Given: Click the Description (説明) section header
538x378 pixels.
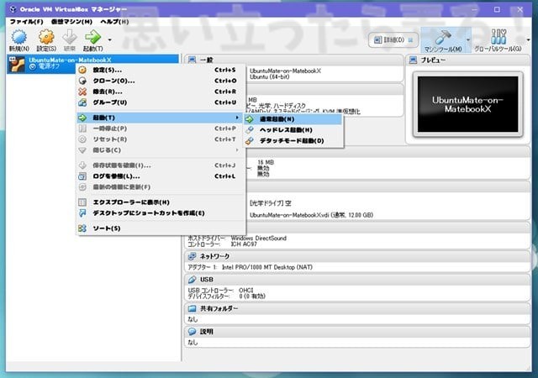Looking at the screenshot, I should click(x=357, y=332).
